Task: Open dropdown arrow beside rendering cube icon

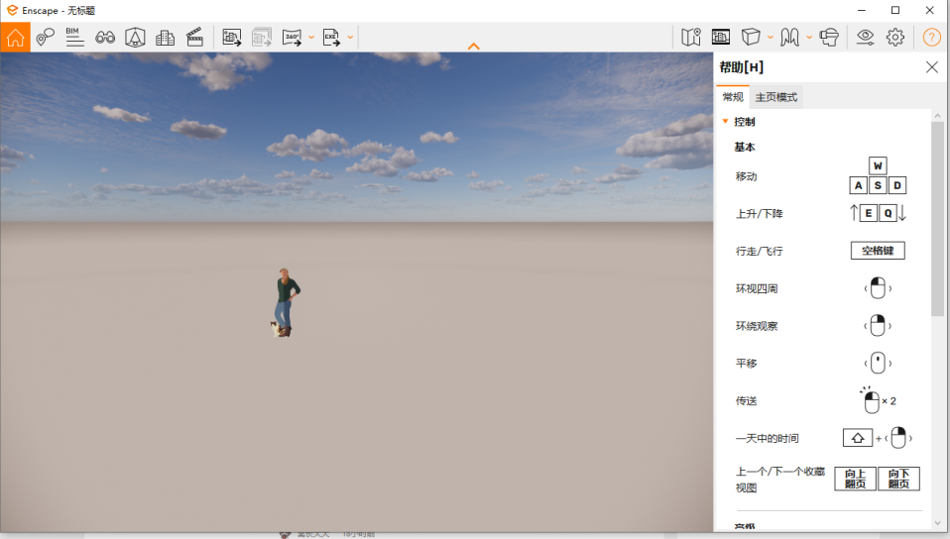Action: coord(771,38)
